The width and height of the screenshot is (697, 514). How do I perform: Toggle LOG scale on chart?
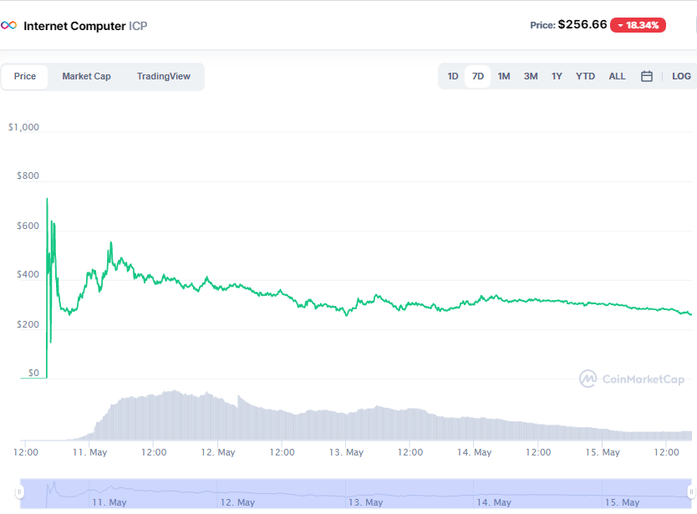click(x=681, y=77)
